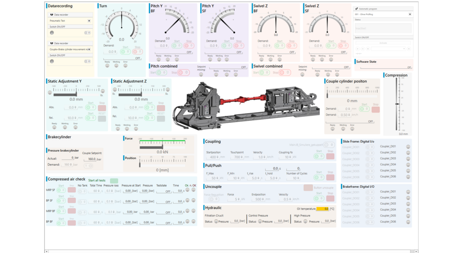Click the Compression slider handle

pos(396,104)
